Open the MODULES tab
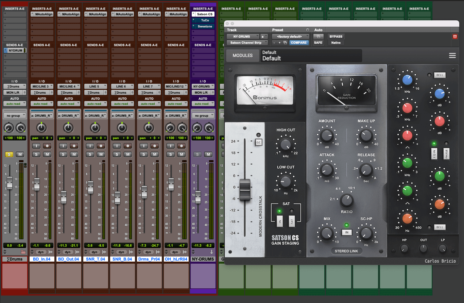 242,55
